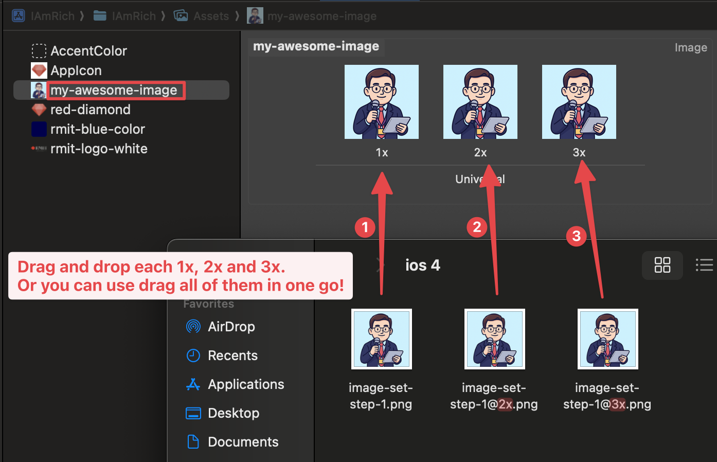The image size is (717, 462).
Task: Select the red-diamond asset
Action: (x=91, y=110)
